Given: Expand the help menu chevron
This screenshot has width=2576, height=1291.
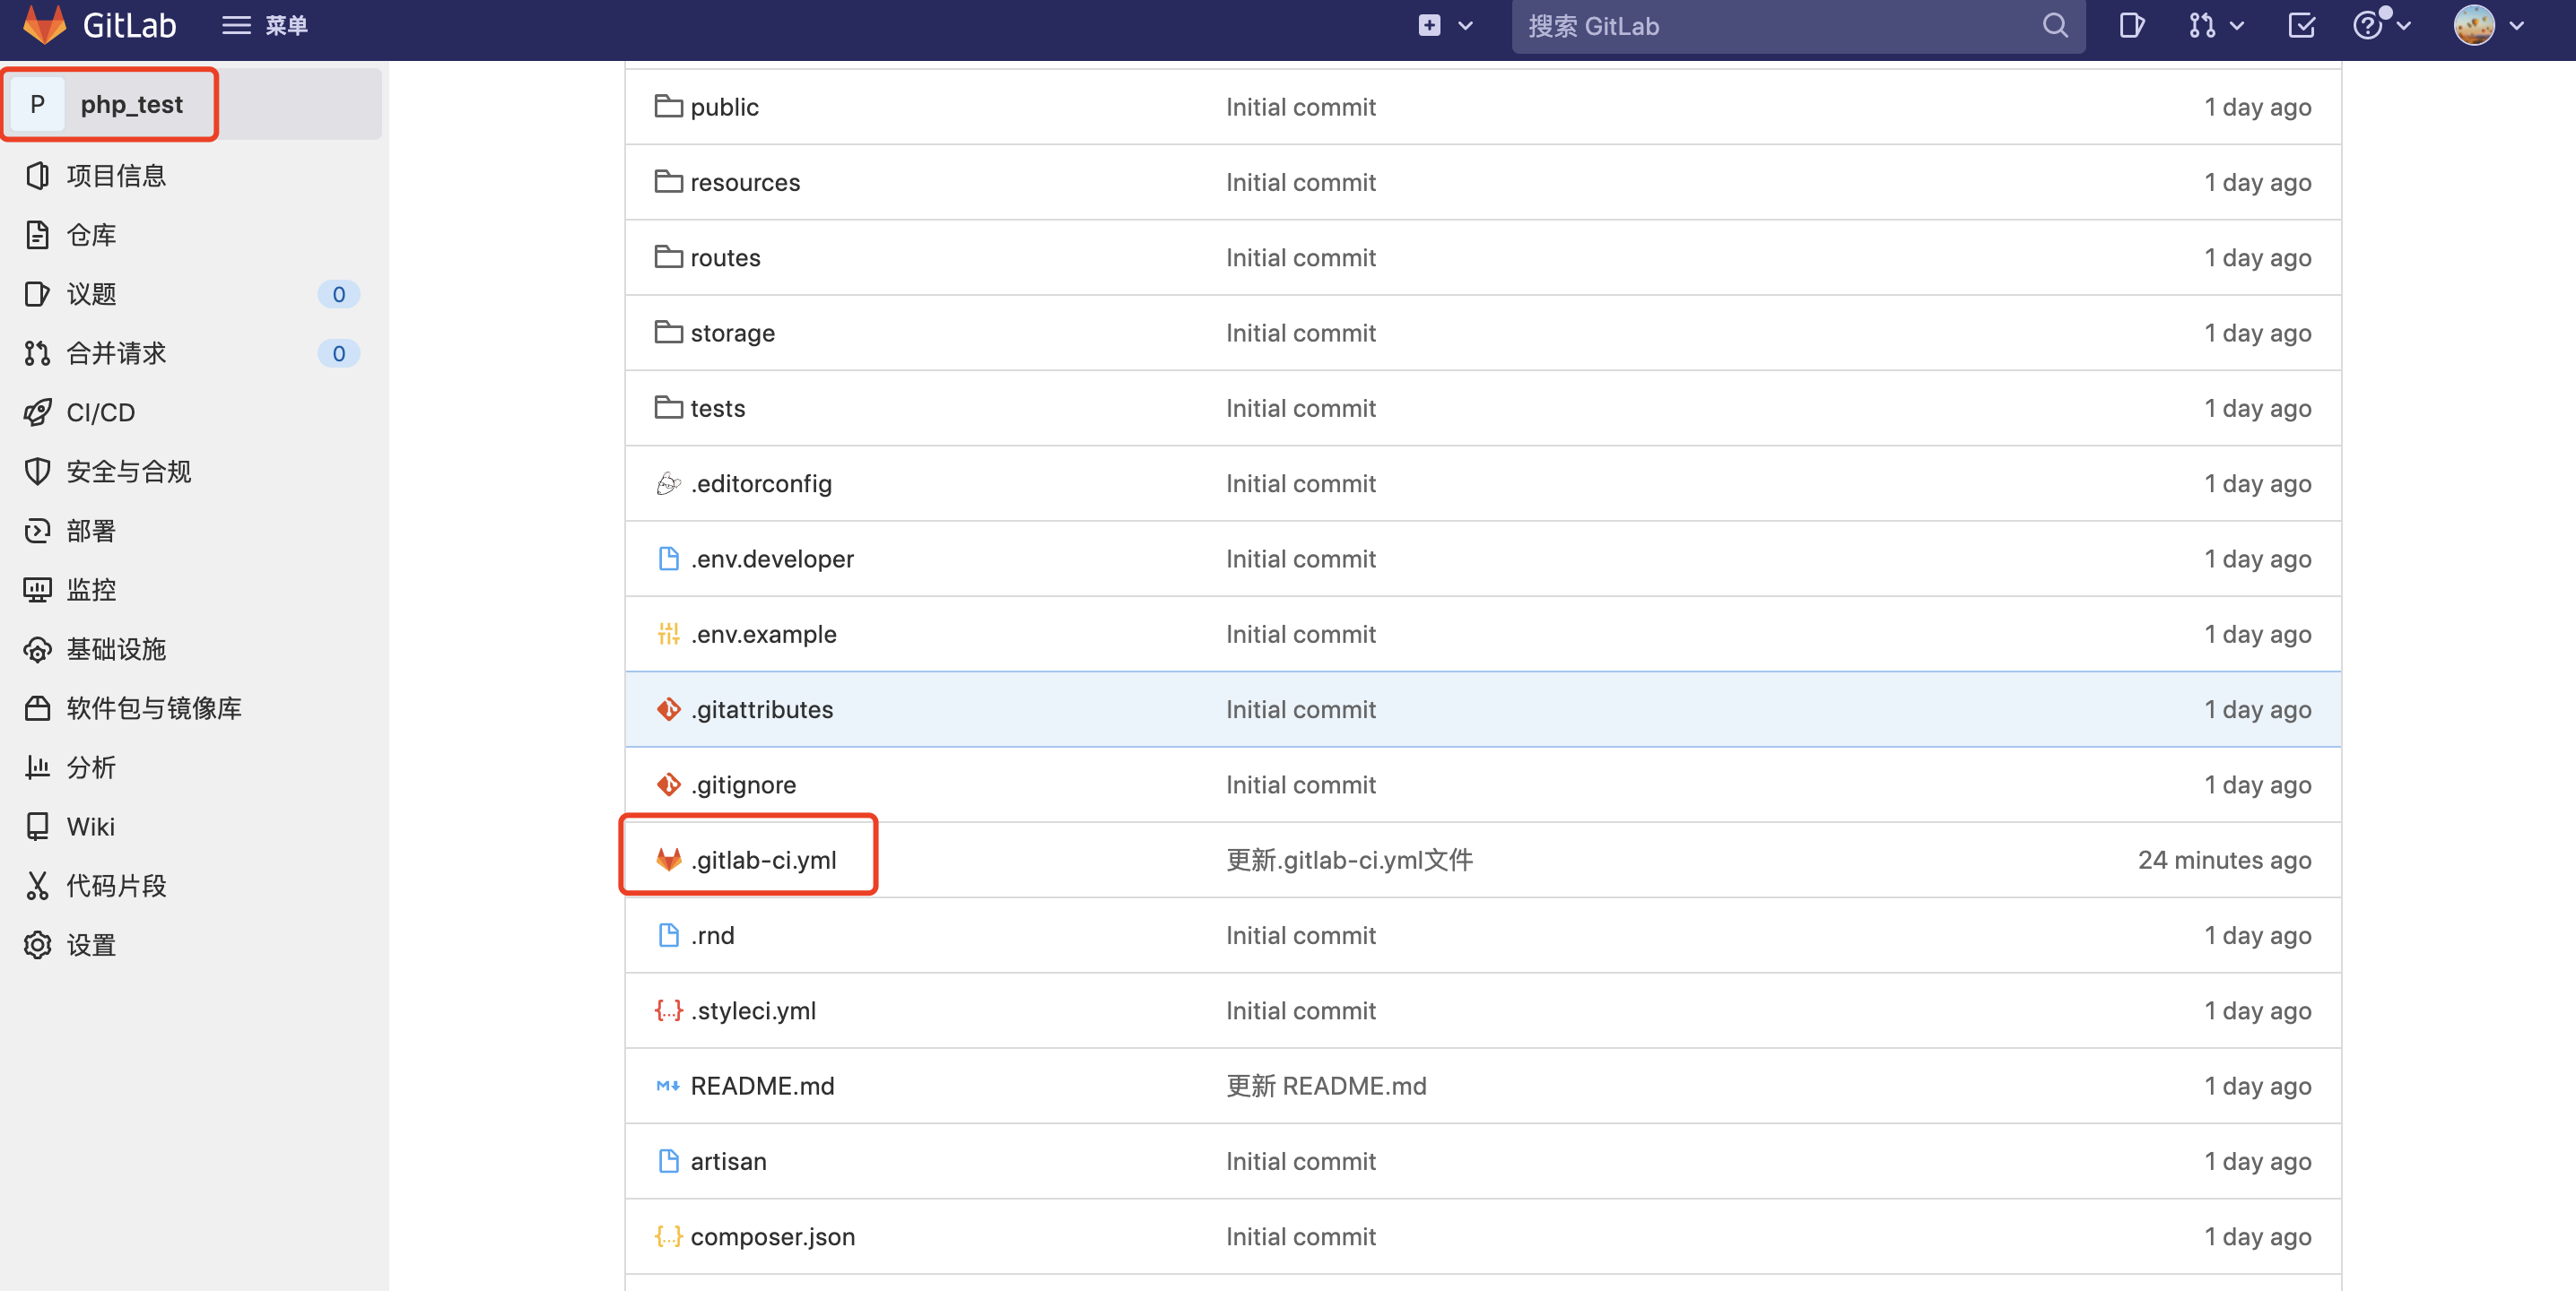Looking at the screenshot, I should (2404, 25).
